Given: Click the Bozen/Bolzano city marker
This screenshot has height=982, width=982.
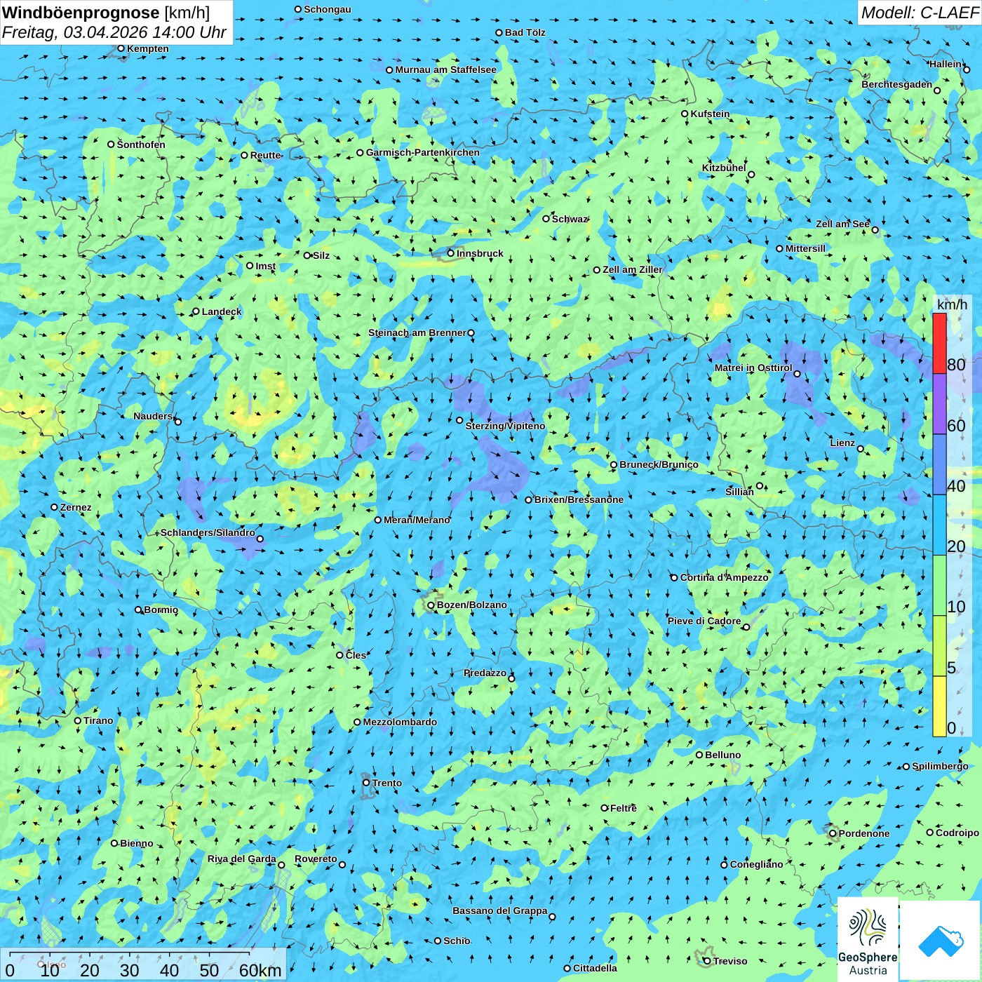Looking at the screenshot, I should point(431,605).
